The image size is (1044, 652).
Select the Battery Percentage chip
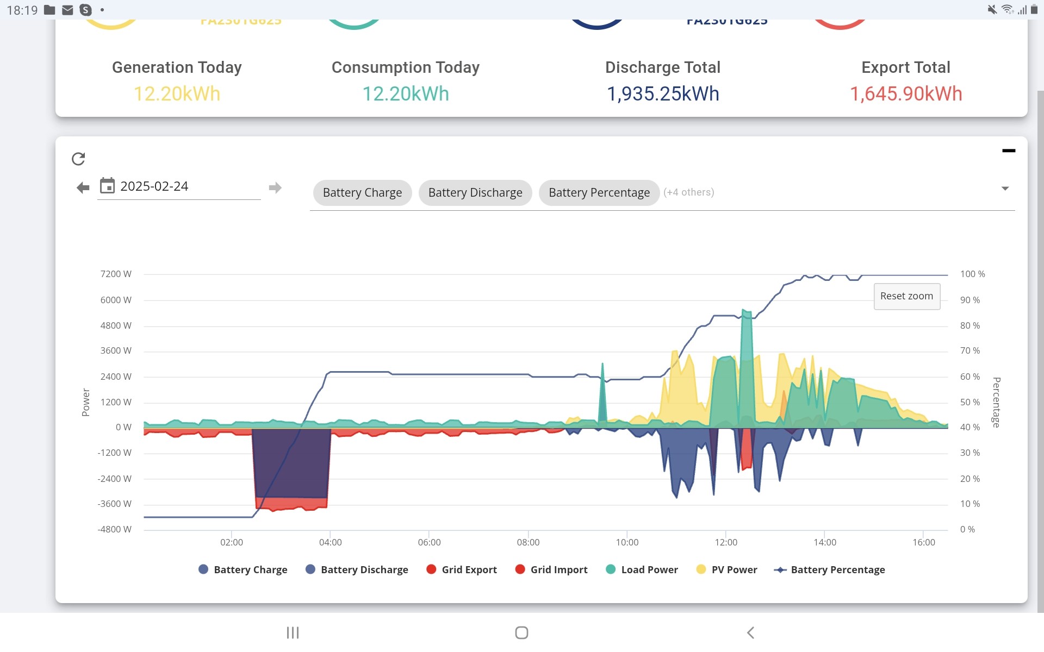[x=599, y=192]
